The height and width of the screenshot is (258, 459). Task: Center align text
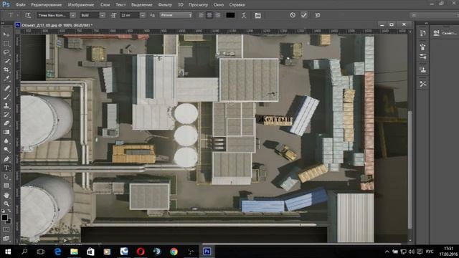pyautogui.click(x=209, y=15)
